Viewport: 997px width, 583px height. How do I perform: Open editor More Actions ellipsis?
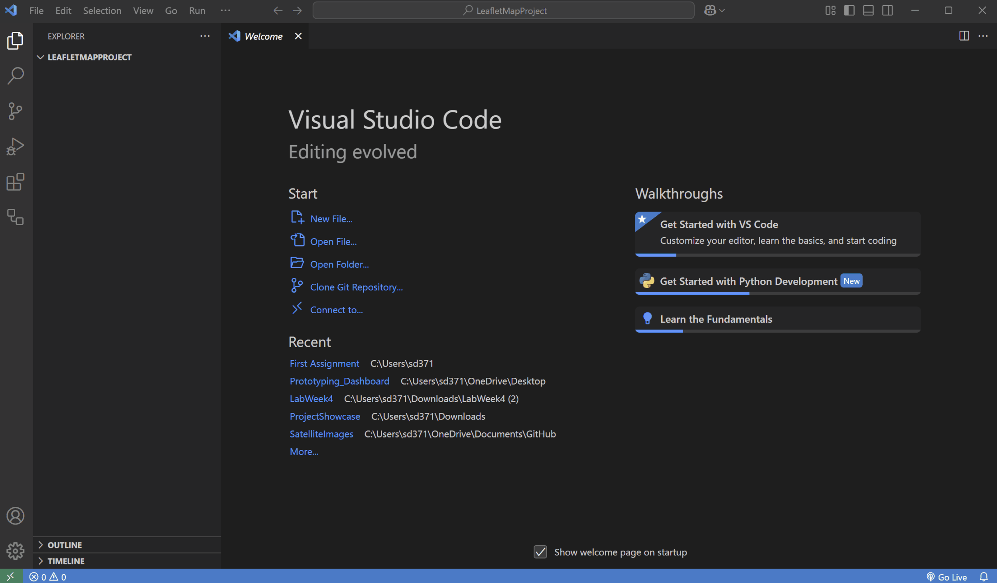click(983, 36)
